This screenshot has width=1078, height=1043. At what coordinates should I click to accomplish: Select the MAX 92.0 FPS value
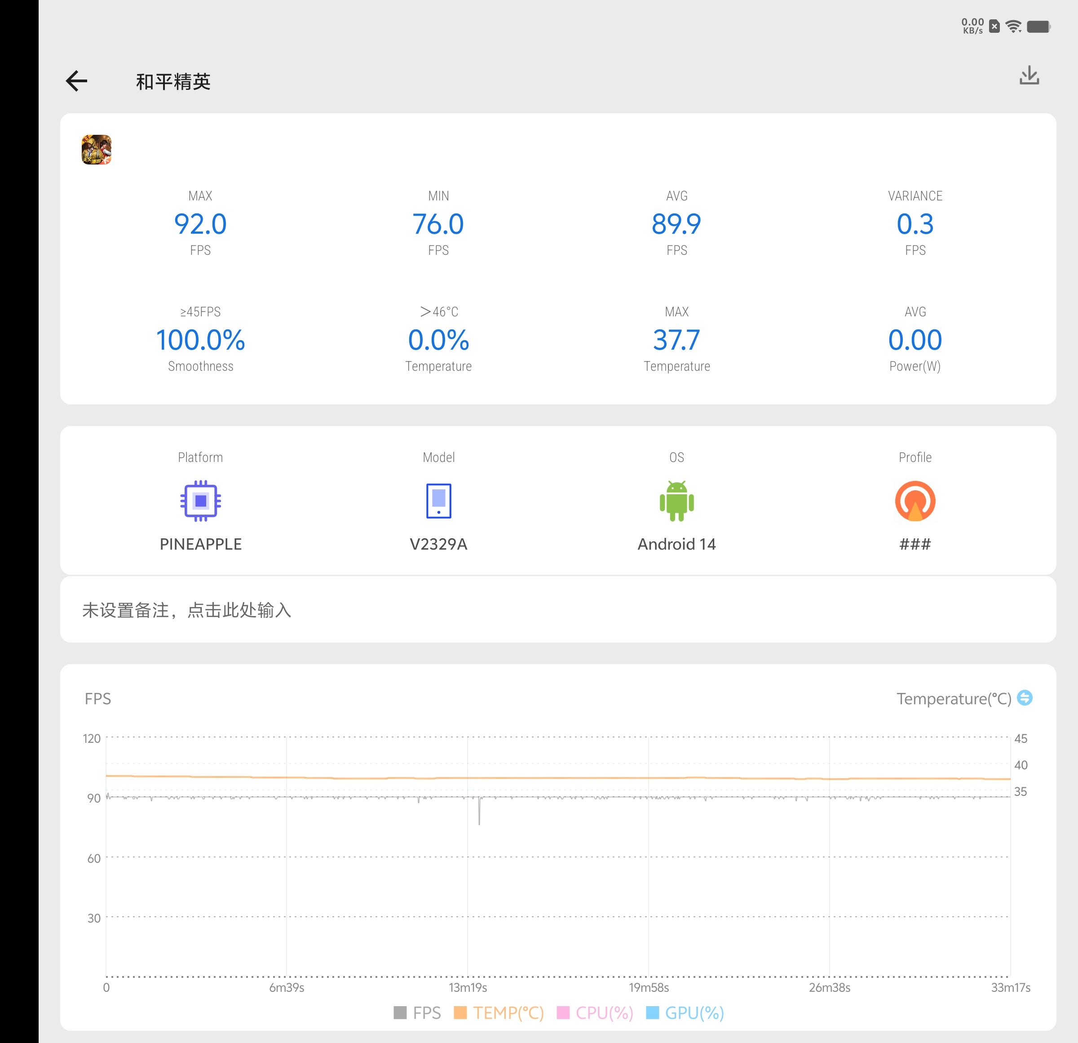click(x=200, y=224)
